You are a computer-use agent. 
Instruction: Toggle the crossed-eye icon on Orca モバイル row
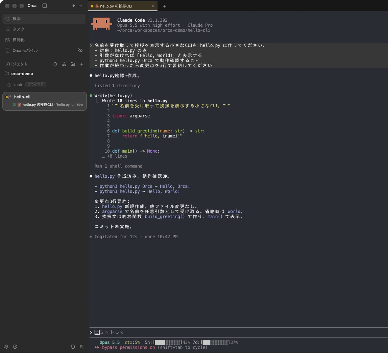pos(80,50)
